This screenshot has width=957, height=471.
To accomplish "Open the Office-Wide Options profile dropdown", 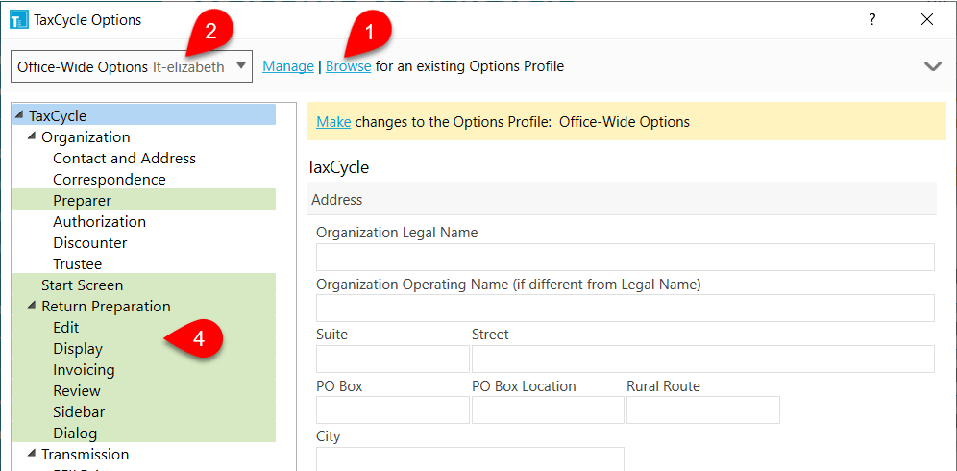I will pyautogui.click(x=132, y=66).
